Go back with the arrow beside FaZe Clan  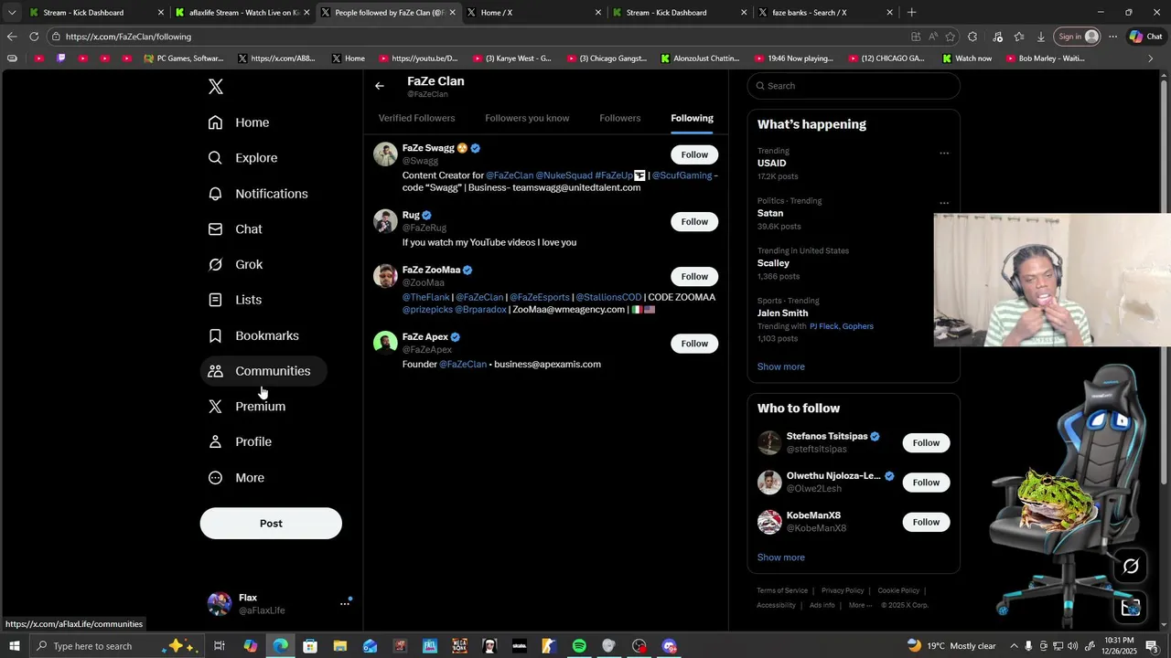point(380,86)
